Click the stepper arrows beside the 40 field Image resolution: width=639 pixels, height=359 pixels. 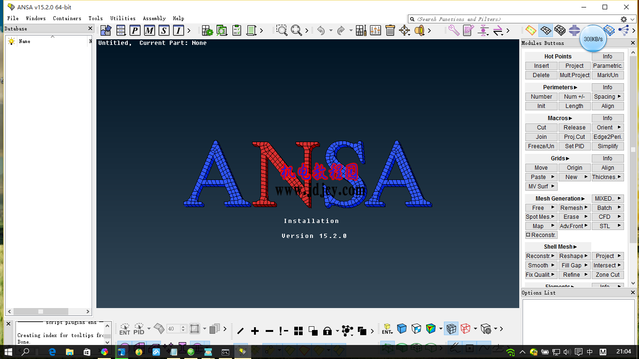click(183, 329)
